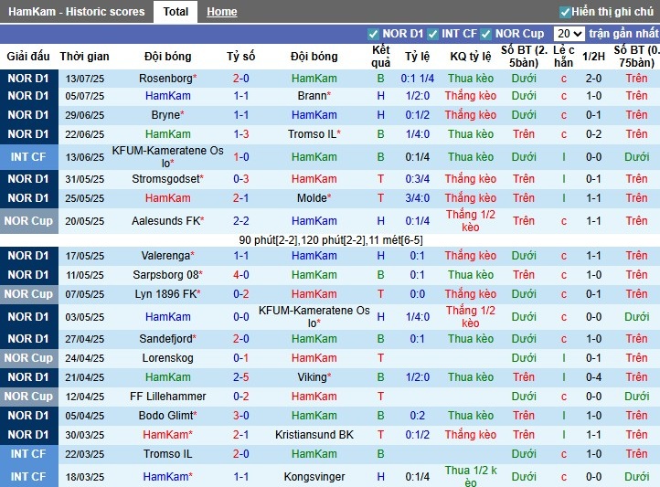
Task: Click the INT CF label dated 13/06/25
Action: point(28,157)
